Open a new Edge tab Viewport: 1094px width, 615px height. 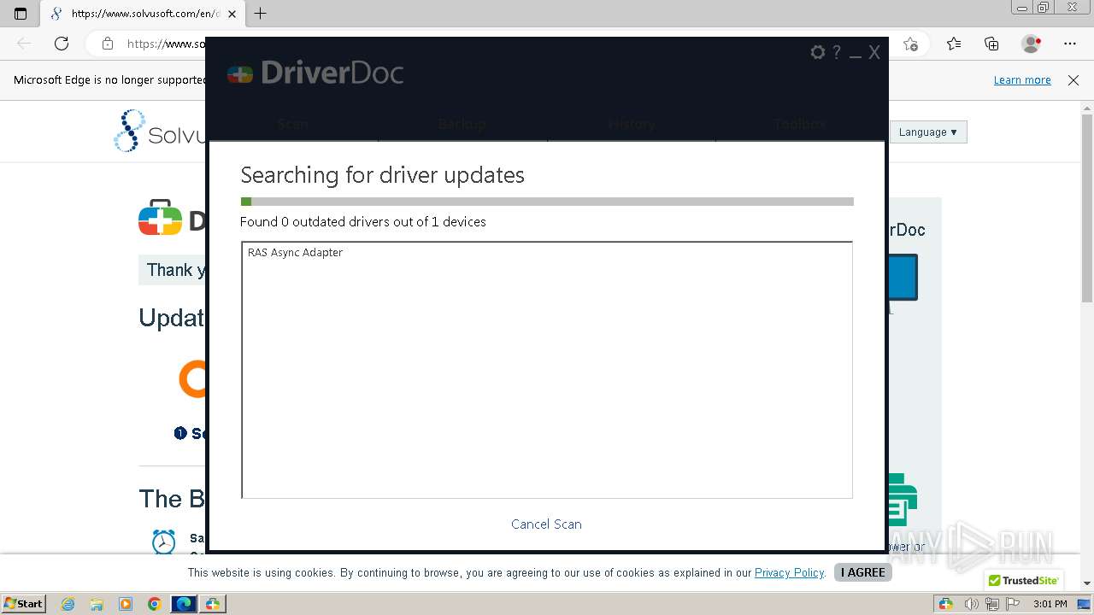click(261, 14)
